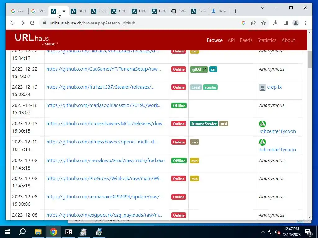Viewport: 318px width, 238px height.
Task: Click the page vertical scrollbar thumb
Action: point(310,59)
